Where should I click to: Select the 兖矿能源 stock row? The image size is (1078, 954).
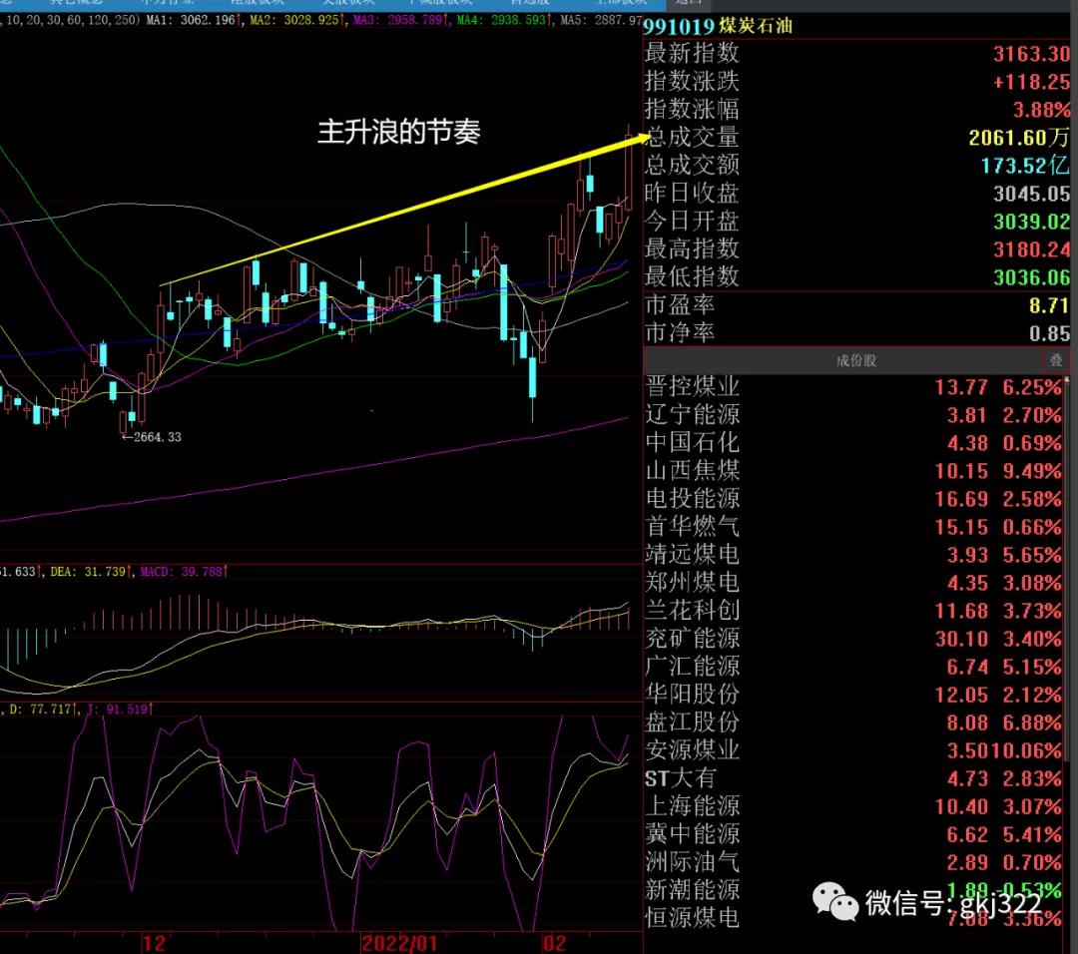point(853,640)
